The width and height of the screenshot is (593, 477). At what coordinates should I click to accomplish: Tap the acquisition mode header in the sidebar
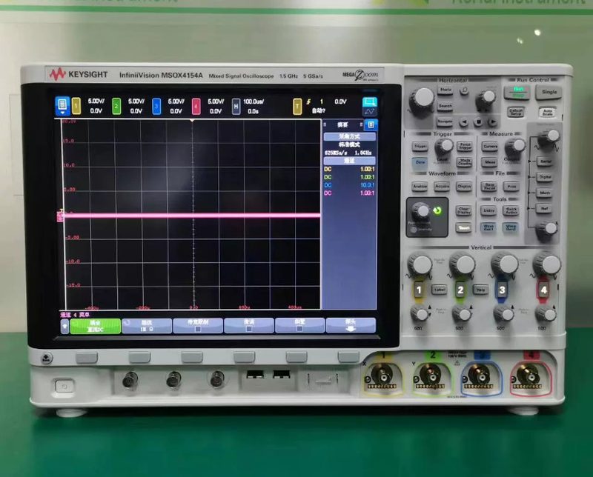pos(349,136)
